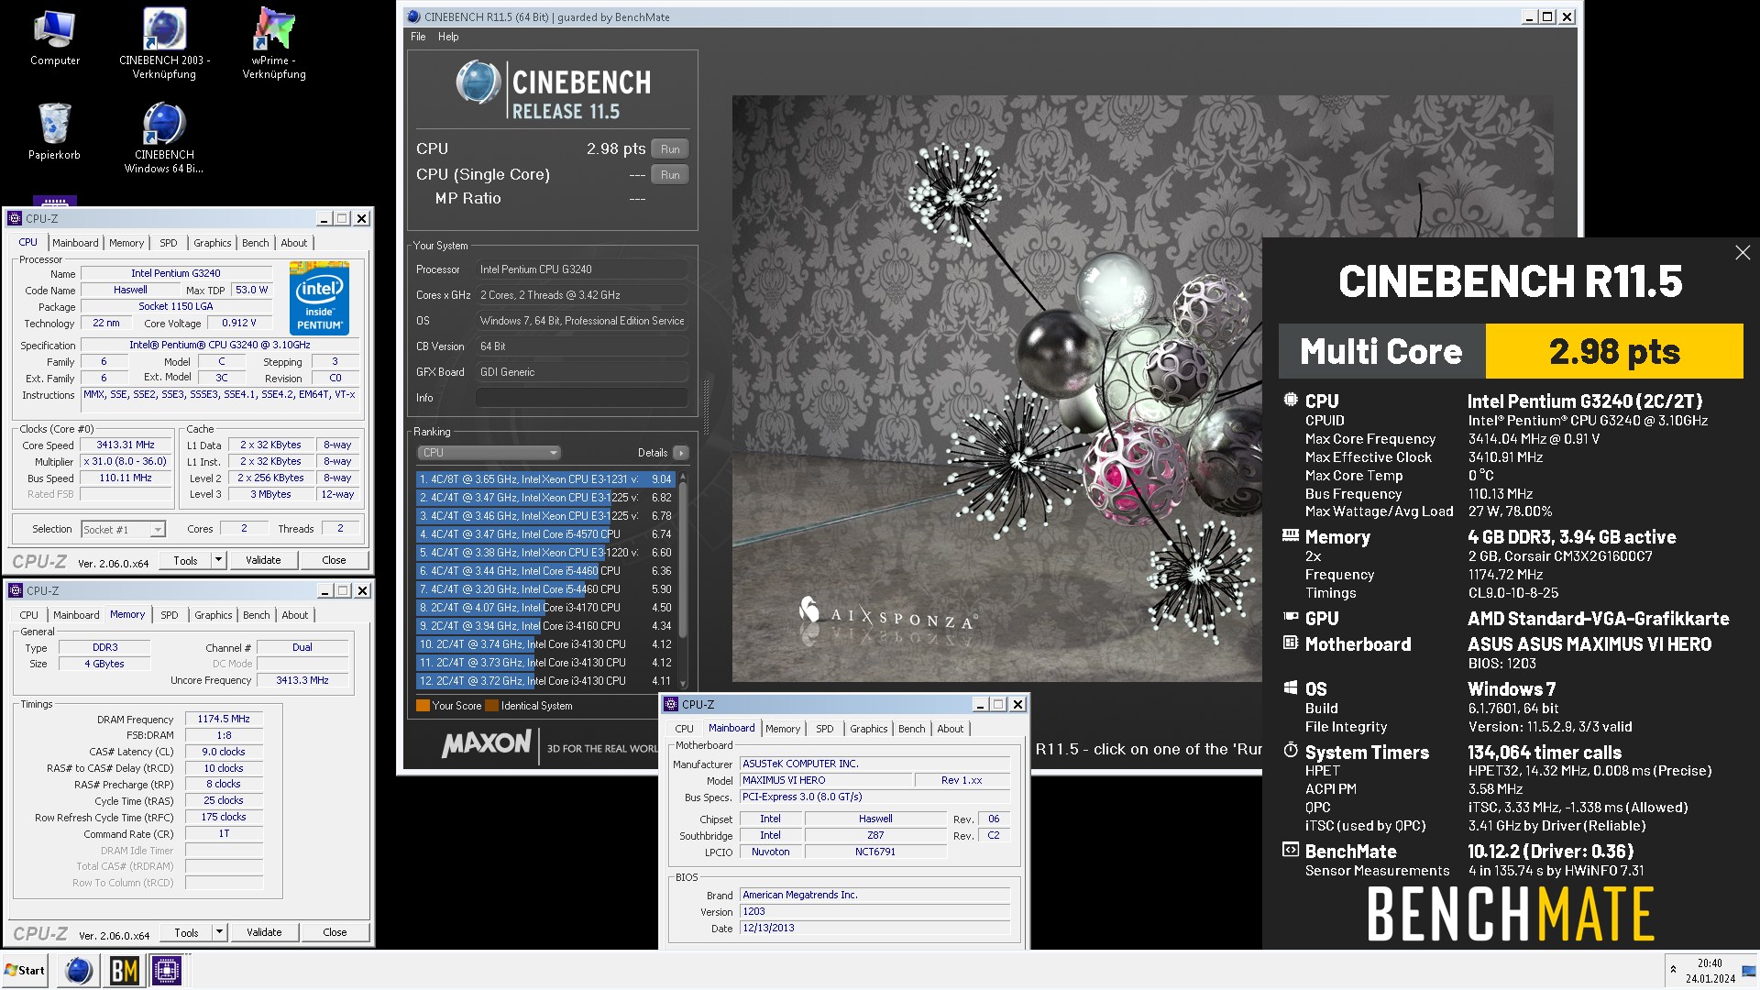Click Validate in CPU-Z CPU window
The height and width of the screenshot is (990, 1760).
[263, 560]
